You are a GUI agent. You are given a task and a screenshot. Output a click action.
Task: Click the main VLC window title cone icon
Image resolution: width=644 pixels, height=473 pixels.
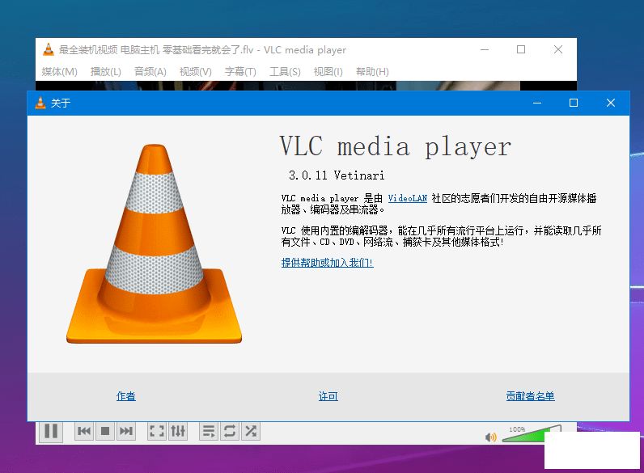pos(49,49)
